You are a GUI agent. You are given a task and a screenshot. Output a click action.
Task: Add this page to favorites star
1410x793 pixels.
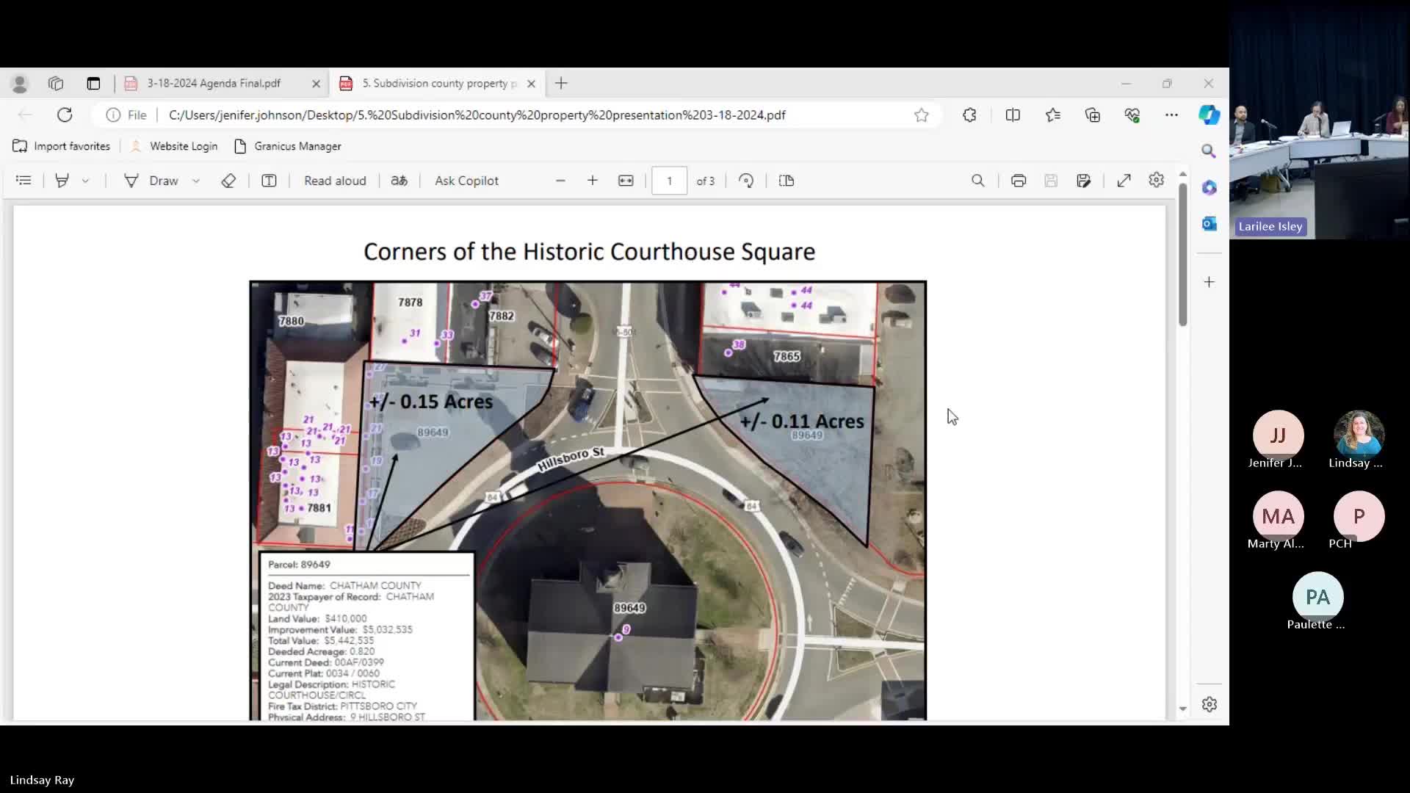pyautogui.click(x=922, y=115)
